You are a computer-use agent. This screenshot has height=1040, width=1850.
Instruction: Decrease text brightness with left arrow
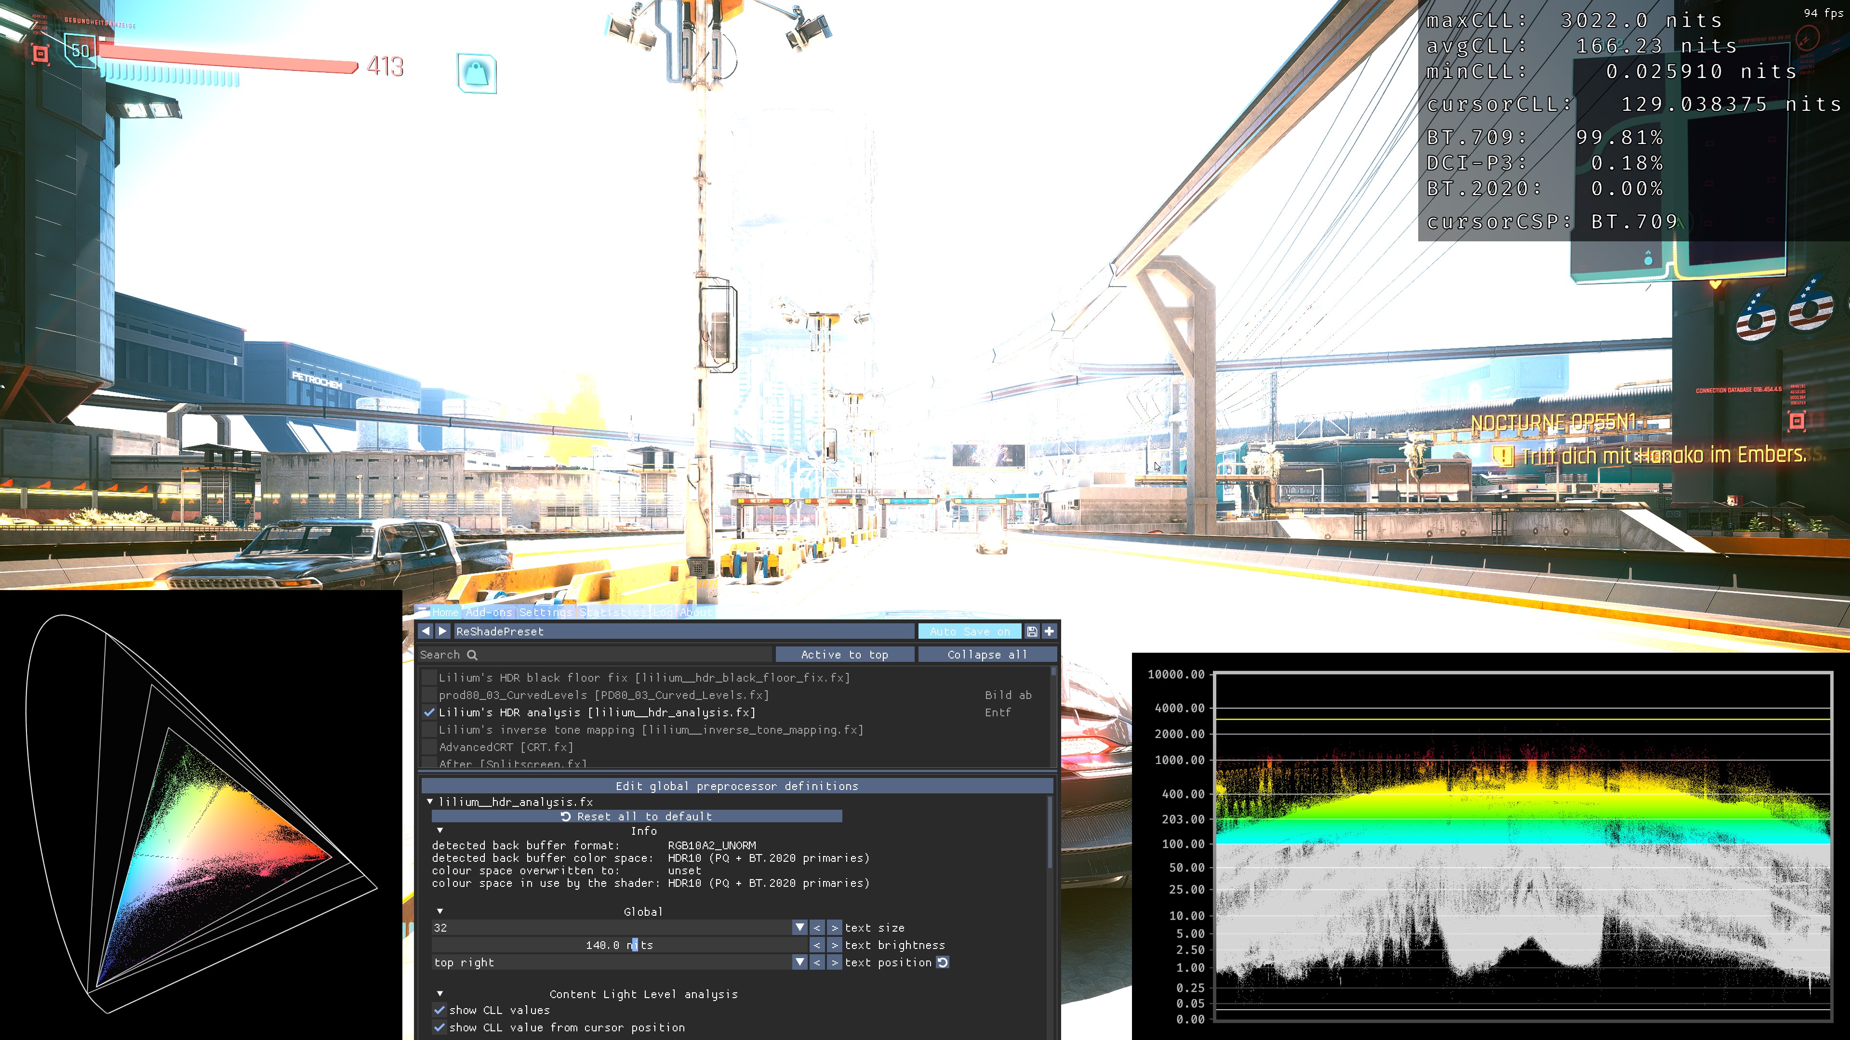click(816, 945)
